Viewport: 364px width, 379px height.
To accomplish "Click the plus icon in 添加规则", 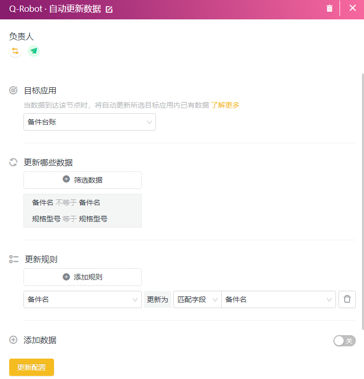I will pyautogui.click(x=66, y=277).
